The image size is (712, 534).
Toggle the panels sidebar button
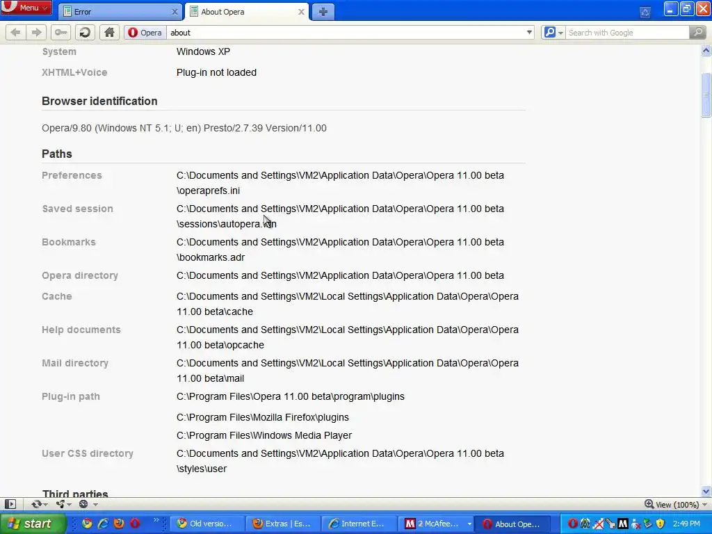click(x=10, y=504)
